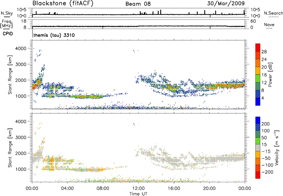The image size is (283, 196).
Task: Click the "28" label on the Power color bar
Action: tap(264, 52)
